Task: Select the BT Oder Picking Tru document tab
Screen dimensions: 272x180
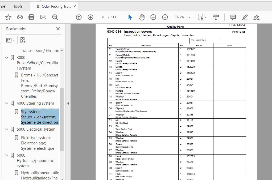Action: point(54,6)
